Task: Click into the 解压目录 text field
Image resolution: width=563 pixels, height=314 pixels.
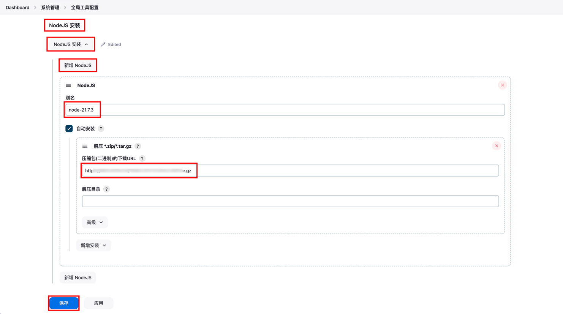Action: tap(290, 201)
